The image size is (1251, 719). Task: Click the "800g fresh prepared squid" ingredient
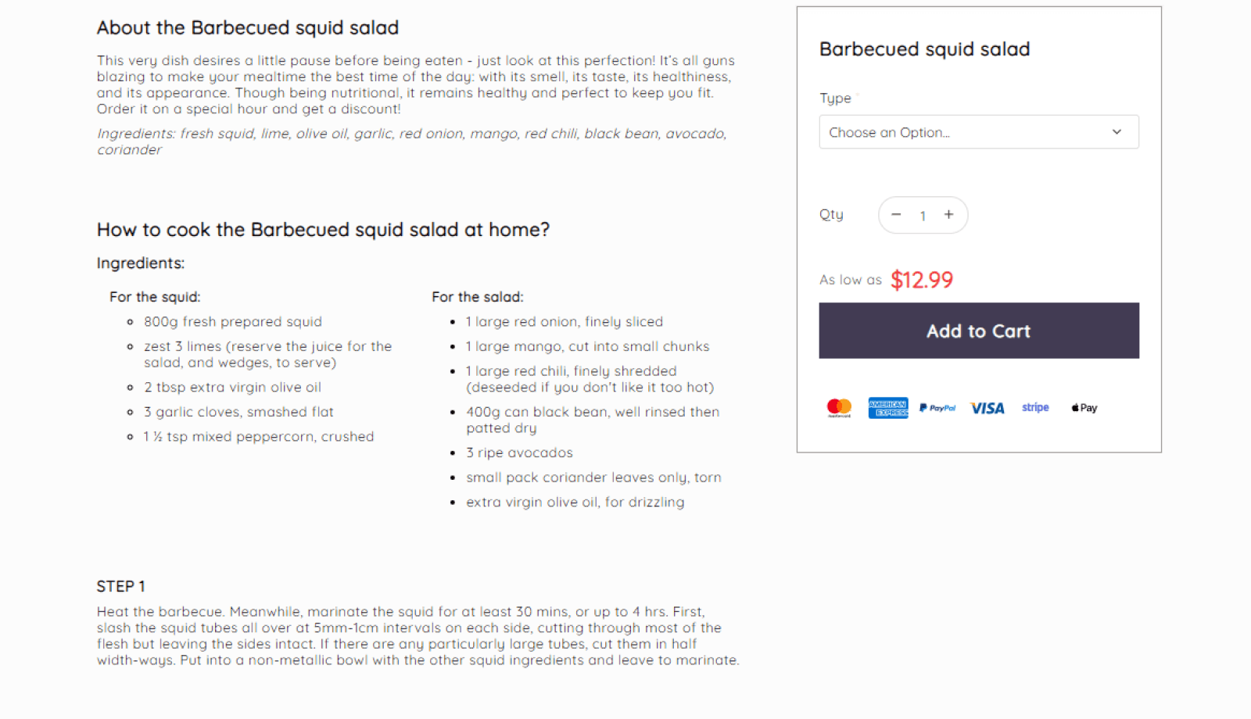point(233,321)
